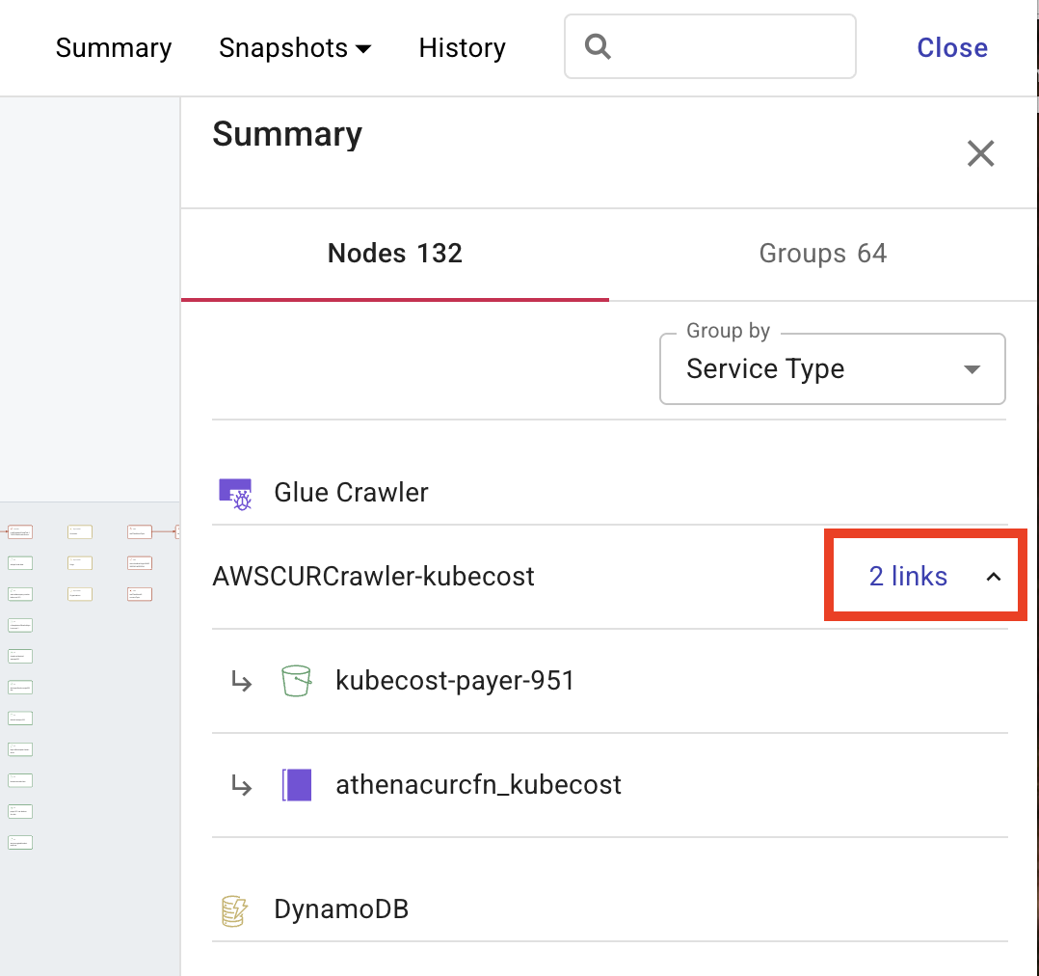The width and height of the screenshot is (1039, 976).
Task: Open the Snapshots dropdown
Action: coord(295,47)
